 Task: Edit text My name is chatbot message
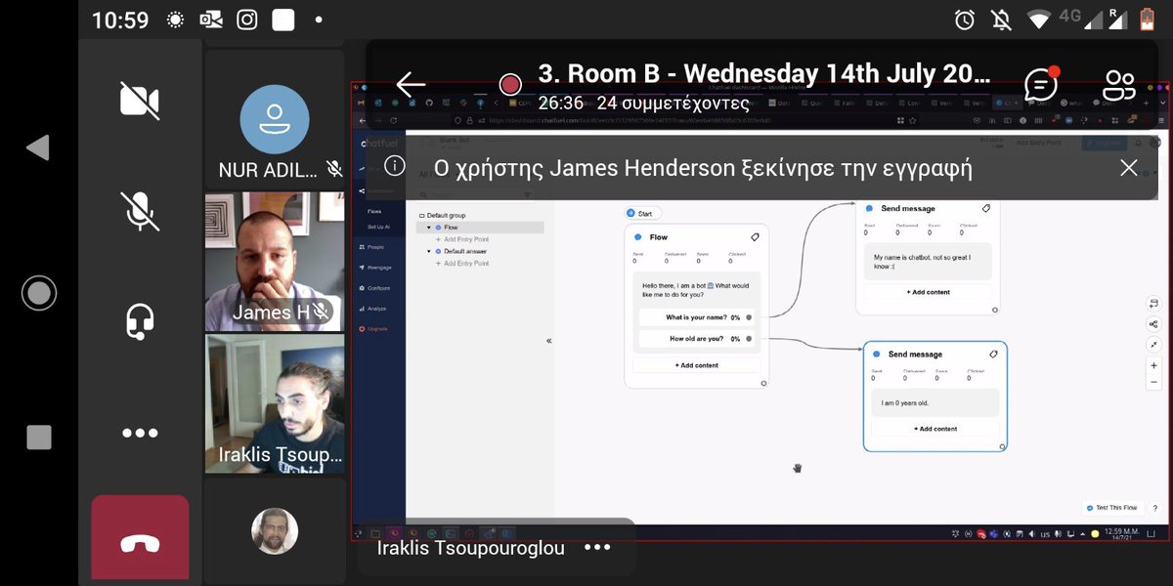click(928, 262)
